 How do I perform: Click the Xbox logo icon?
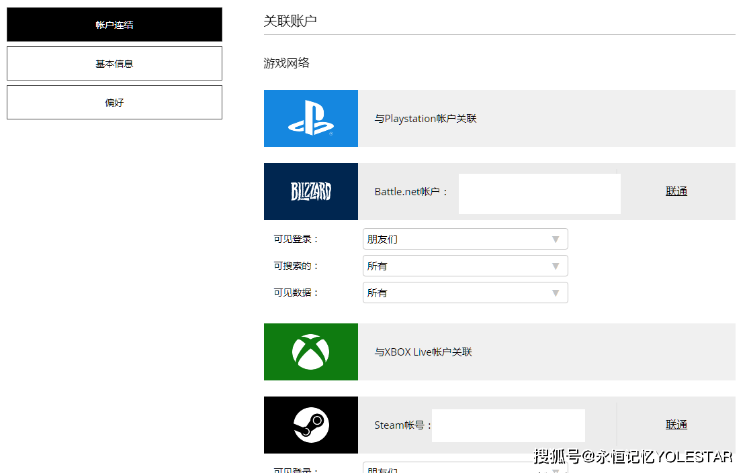coord(311,352)
